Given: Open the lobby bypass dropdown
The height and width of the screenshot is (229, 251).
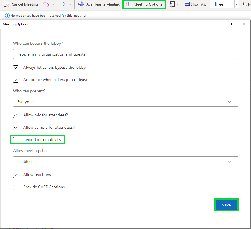Looking at the screenshot, I should coord(125,54).
